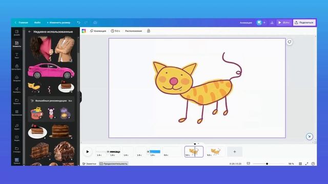The width and height of the screenshot is (328, 184).
Task: Add a new page to the timeline
Action: click(235, 152)
